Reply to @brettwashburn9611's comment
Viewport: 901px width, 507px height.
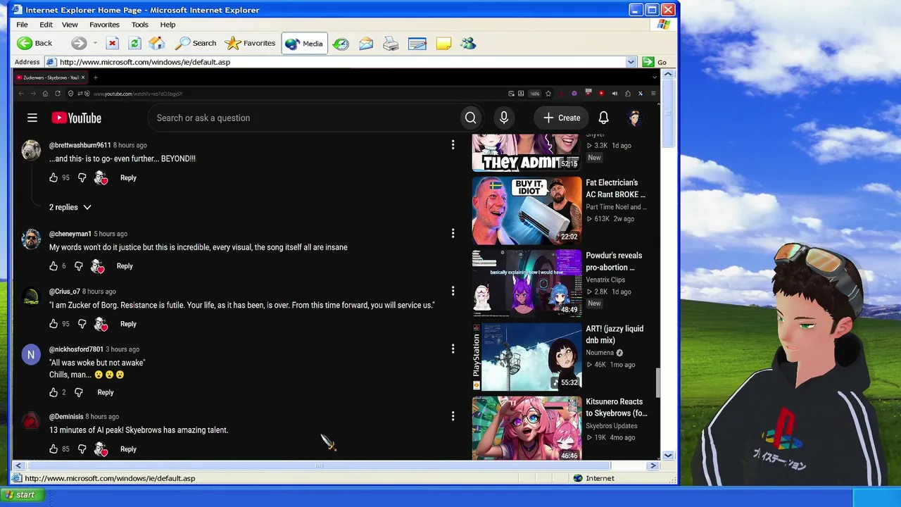point(128,178)
